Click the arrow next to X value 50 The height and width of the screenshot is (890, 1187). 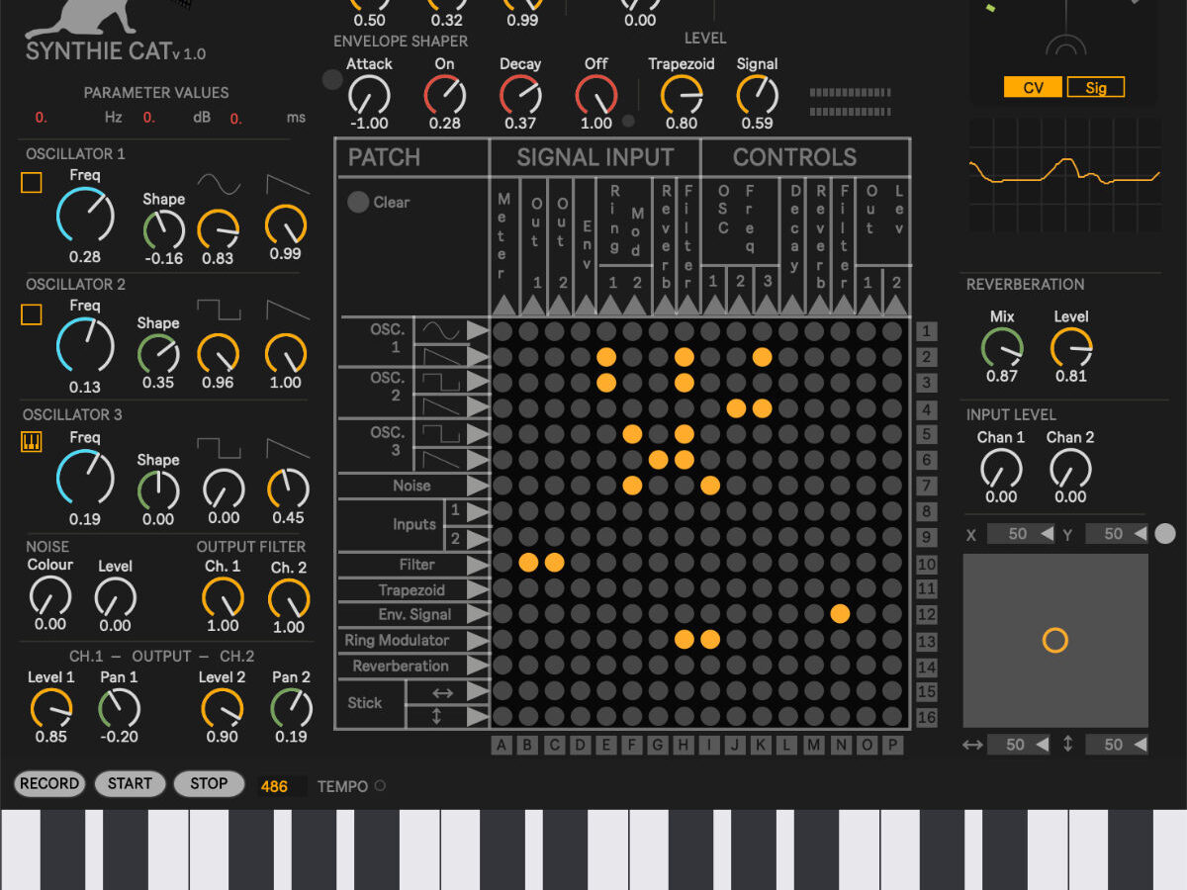(x=1047, y=534)
